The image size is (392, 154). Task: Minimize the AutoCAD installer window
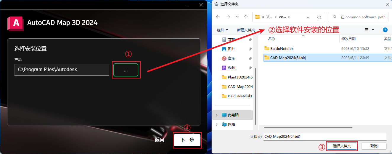pos(187,5)
